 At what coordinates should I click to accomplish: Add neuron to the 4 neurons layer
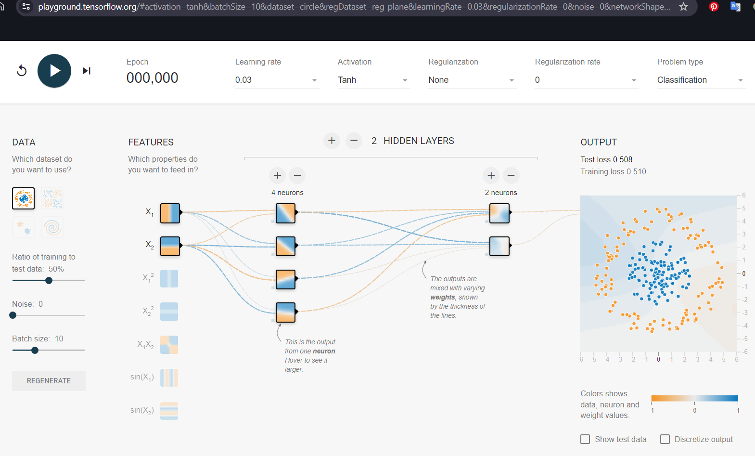click(x=278, y=176)
